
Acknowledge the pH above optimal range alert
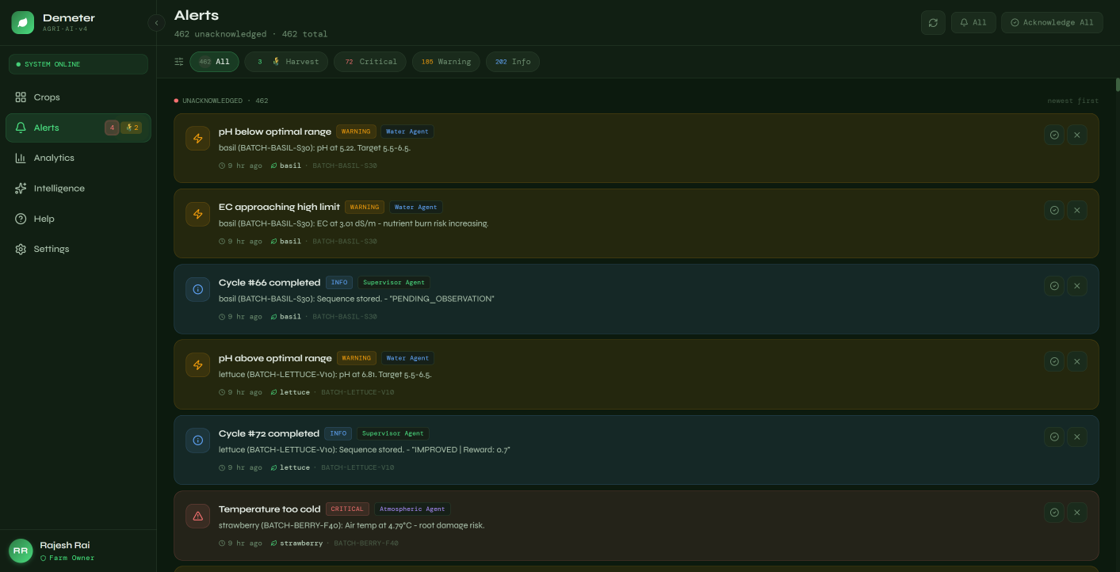[x=1054, y=361]
